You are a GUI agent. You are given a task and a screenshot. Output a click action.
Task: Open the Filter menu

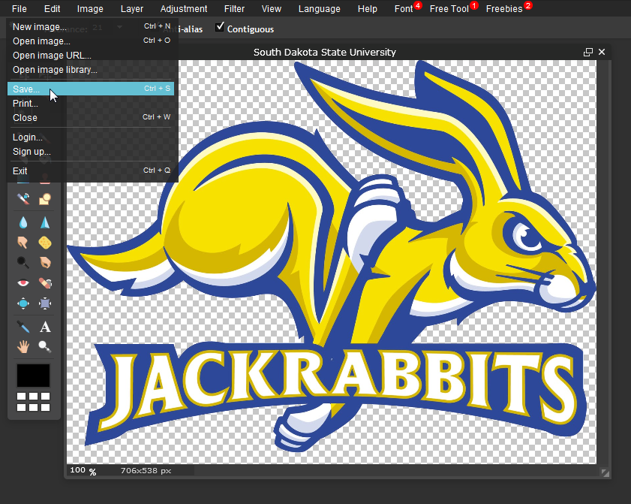(234, 9)
